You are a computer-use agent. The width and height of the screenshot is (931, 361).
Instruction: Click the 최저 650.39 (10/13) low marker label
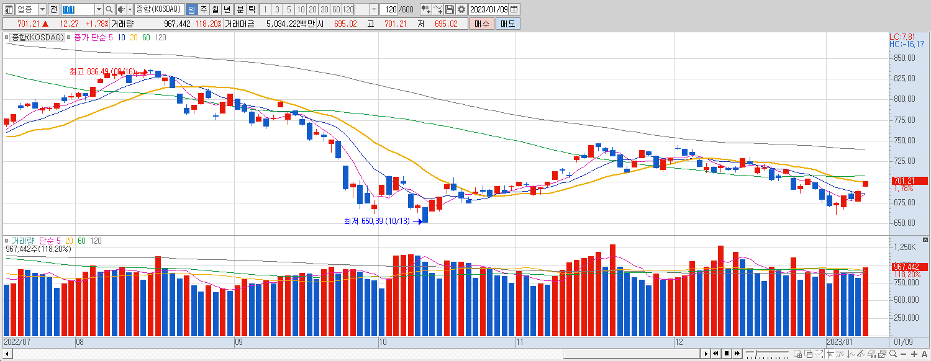(x=377, y=221)
